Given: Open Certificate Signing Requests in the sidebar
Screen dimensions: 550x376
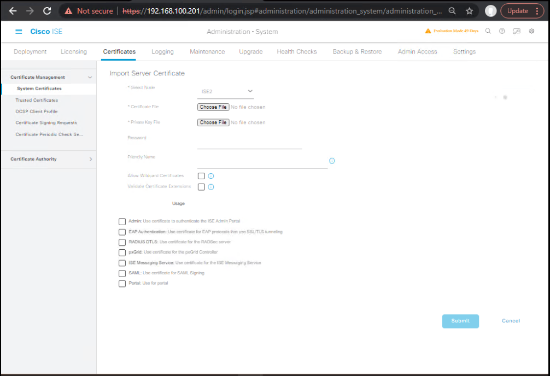Looking at the screenshot, I should click(46, 123).
